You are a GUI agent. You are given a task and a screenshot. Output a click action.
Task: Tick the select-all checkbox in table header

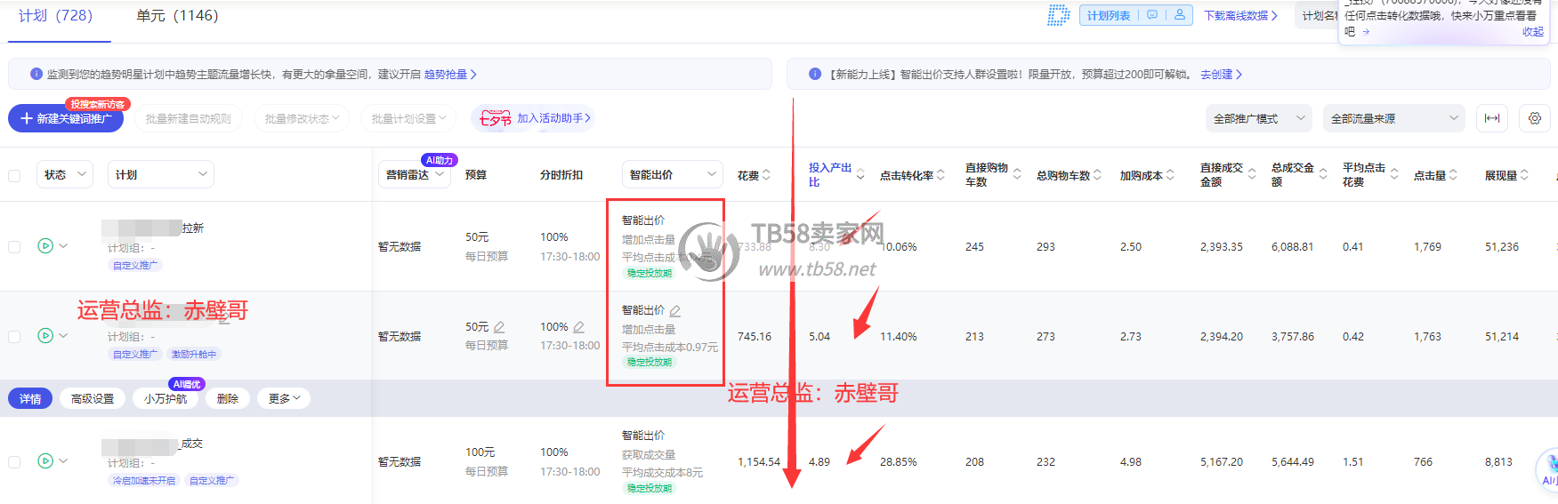14,176
